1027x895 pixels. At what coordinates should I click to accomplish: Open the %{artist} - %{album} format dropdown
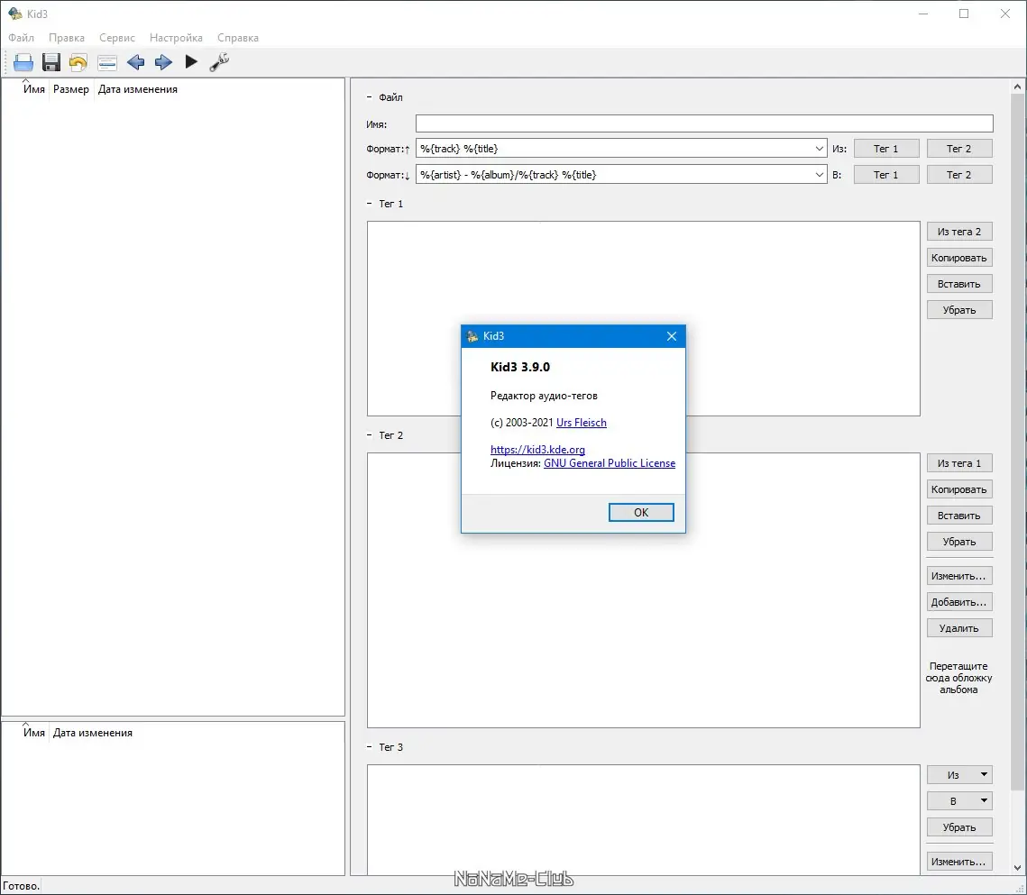(x=819, y=175)
